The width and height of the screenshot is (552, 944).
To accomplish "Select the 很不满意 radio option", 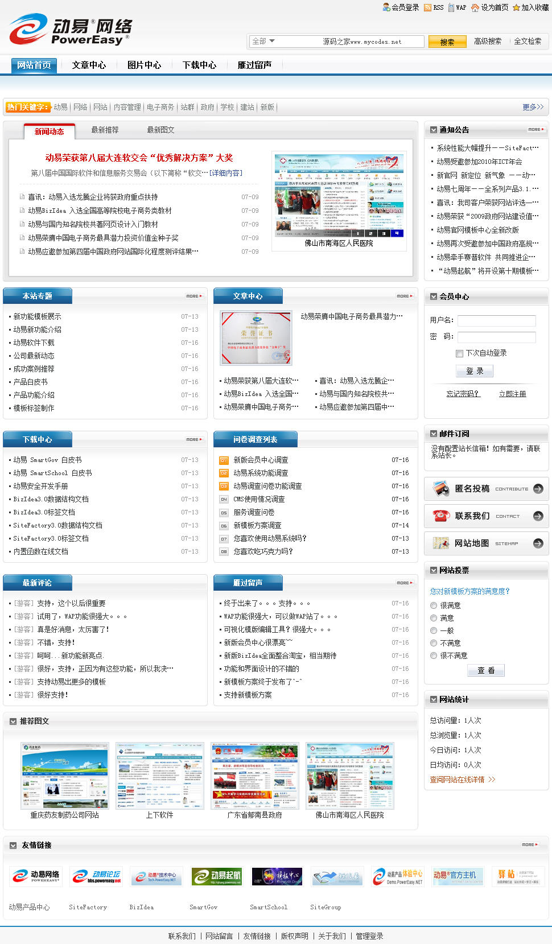I will pyautogui.click(x=434, y=656).
